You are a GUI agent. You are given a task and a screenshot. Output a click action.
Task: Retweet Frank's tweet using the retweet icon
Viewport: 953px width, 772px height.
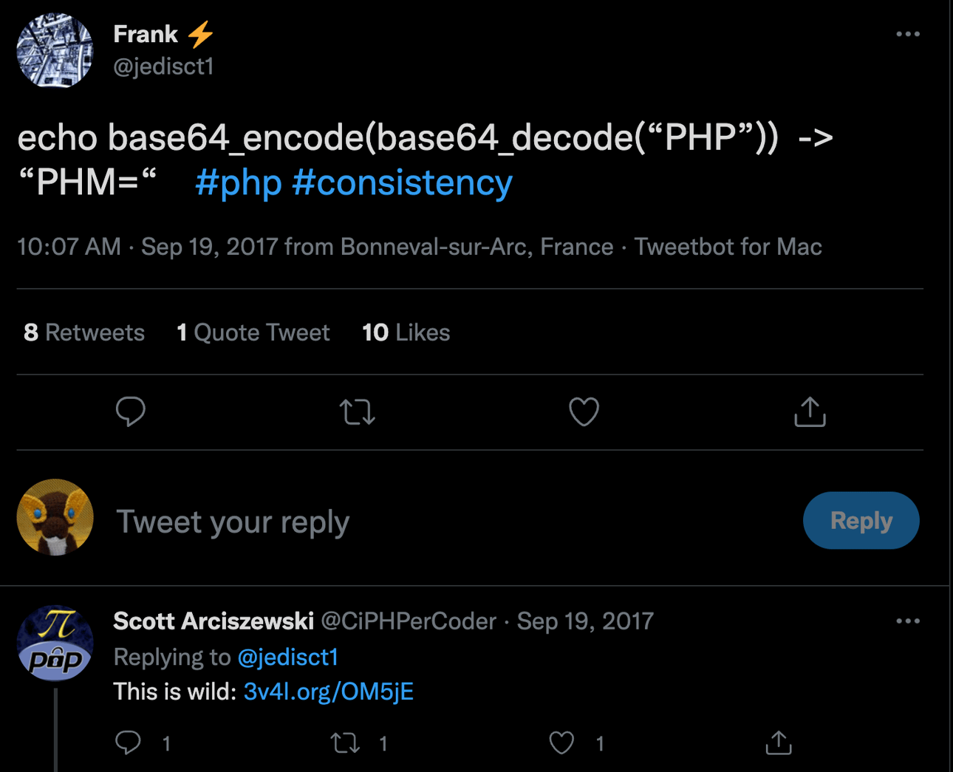coord(358,411)
